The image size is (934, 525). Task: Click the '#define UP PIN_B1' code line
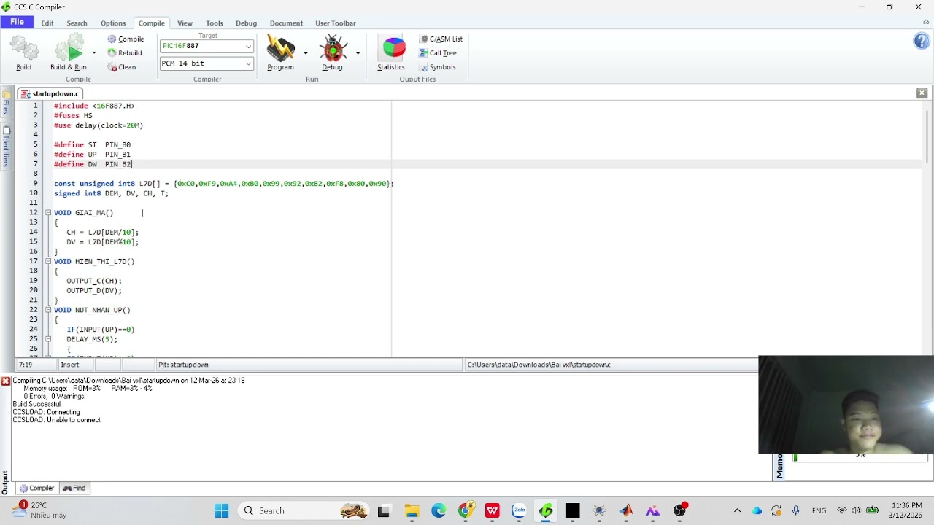click(92, 155)
